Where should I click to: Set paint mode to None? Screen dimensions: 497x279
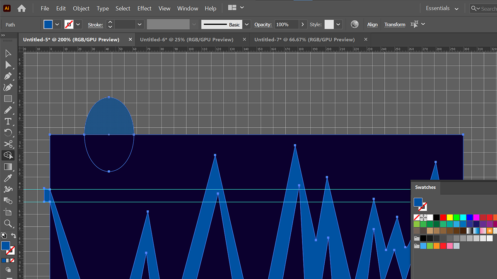tap(12, 260)
